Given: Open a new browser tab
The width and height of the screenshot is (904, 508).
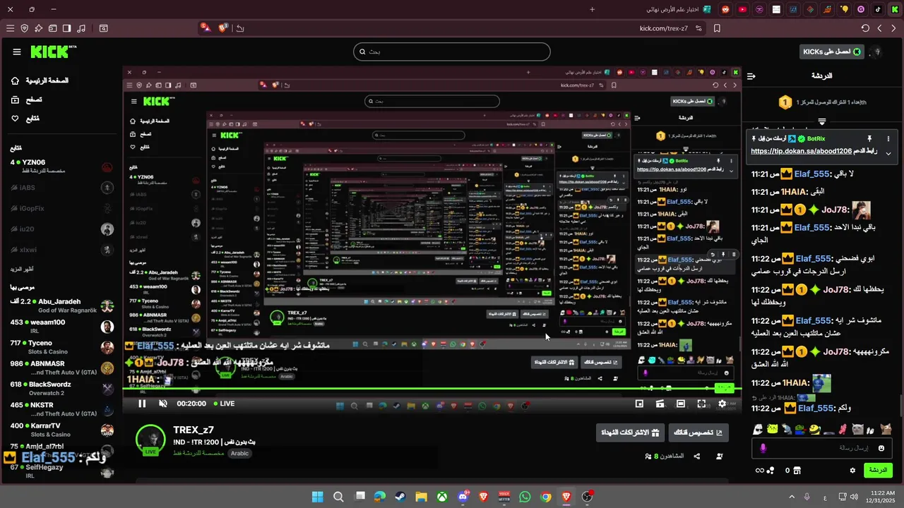Looking at the screenshot, I should (x=592, y=9).
